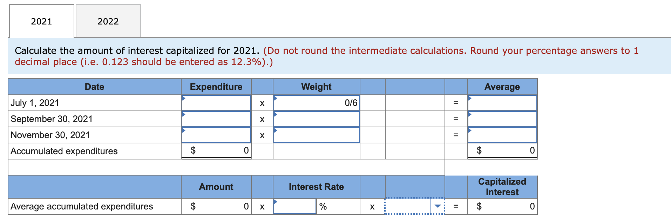This screenshot has height=221, width=671.
Task: Select the 2021 tab
Action: [x=41, y=21]
